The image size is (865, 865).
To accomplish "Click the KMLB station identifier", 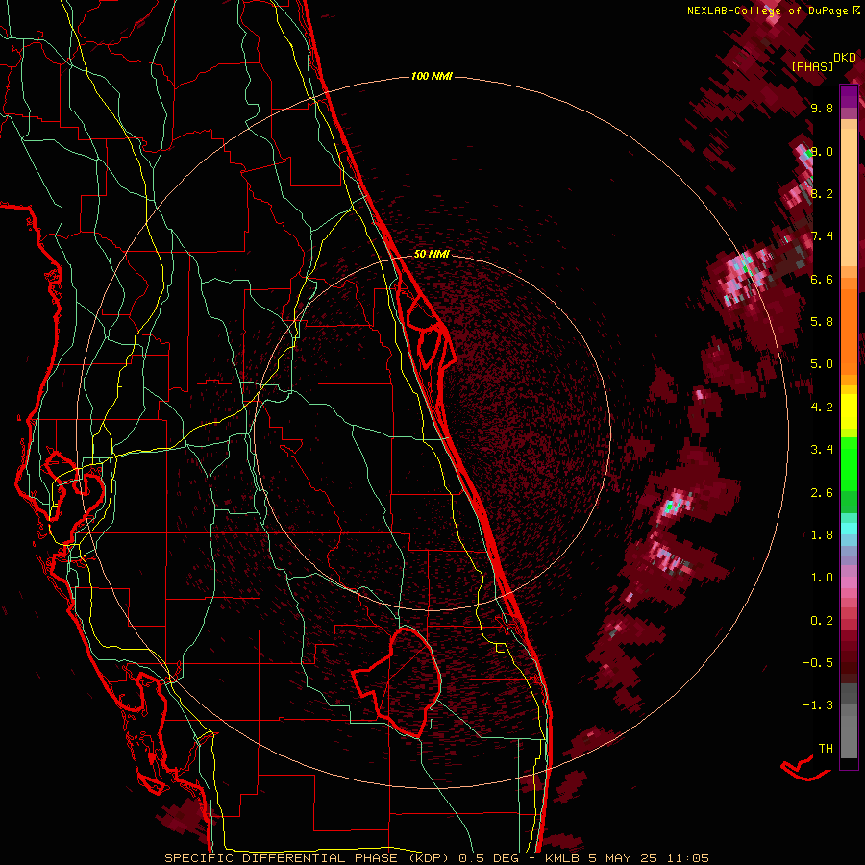I will click(561, 858).
